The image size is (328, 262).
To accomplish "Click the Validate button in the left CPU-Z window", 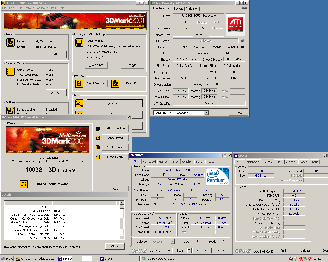I will click(x=202, y=250).
